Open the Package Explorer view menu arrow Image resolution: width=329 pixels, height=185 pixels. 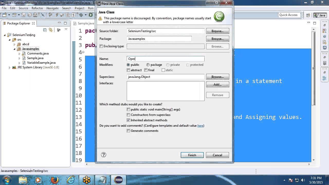pyautogui.click(x=66, y=29)
